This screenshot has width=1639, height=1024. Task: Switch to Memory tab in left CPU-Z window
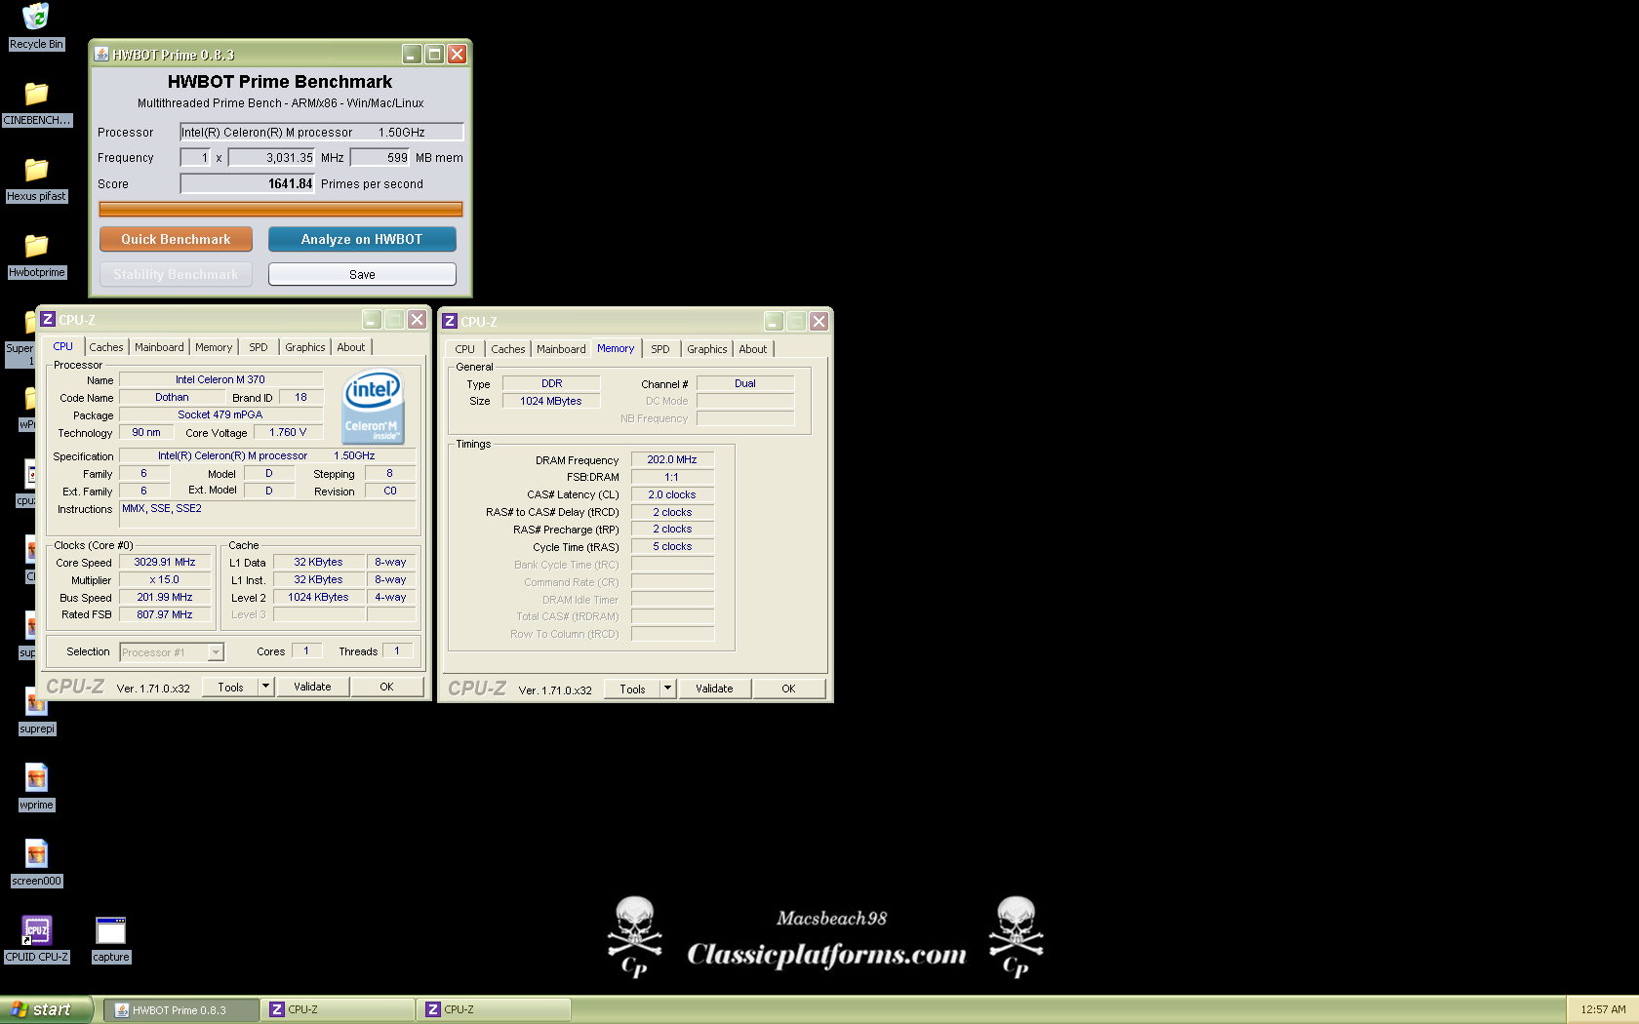click(214, 347)
